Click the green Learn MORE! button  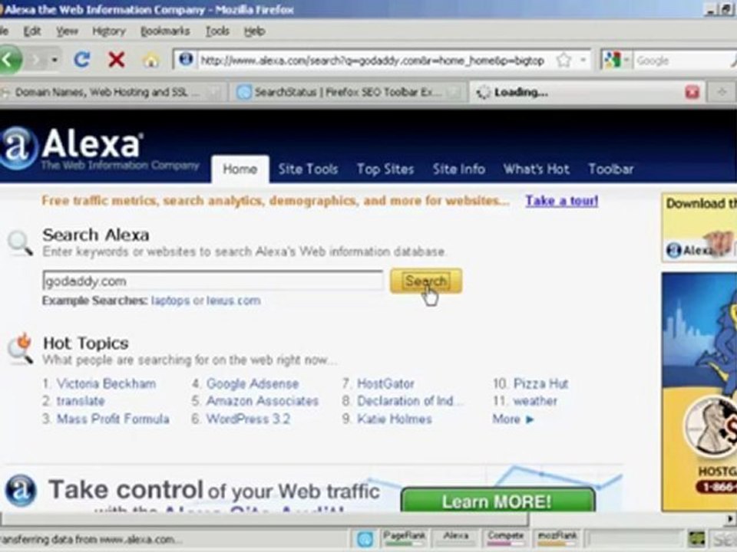tap(497, 501)
